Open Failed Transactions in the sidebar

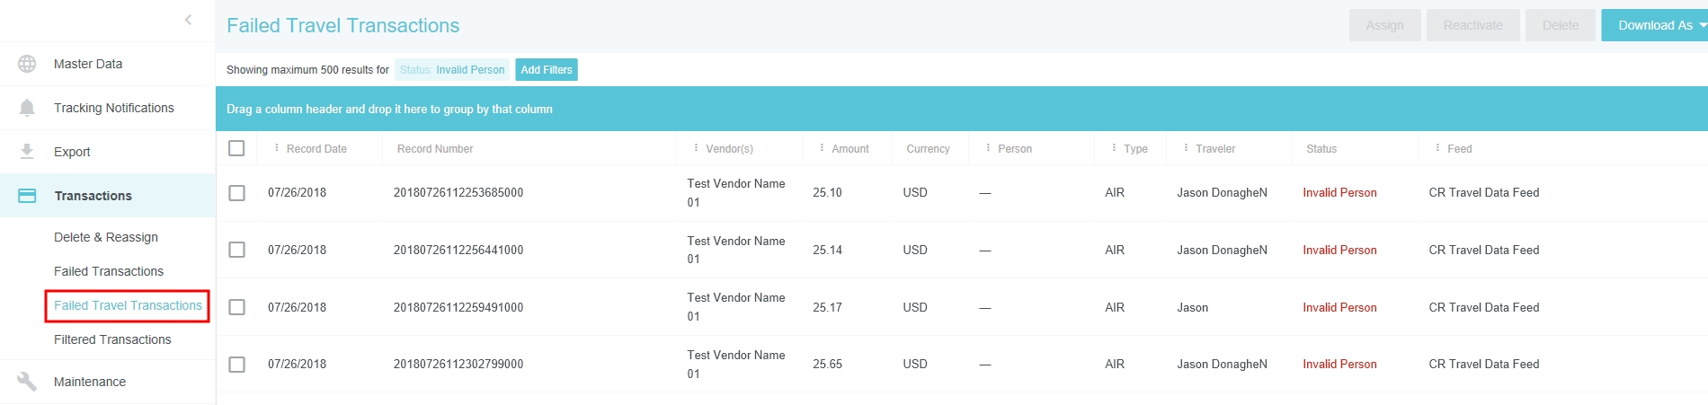click(109, 271)
